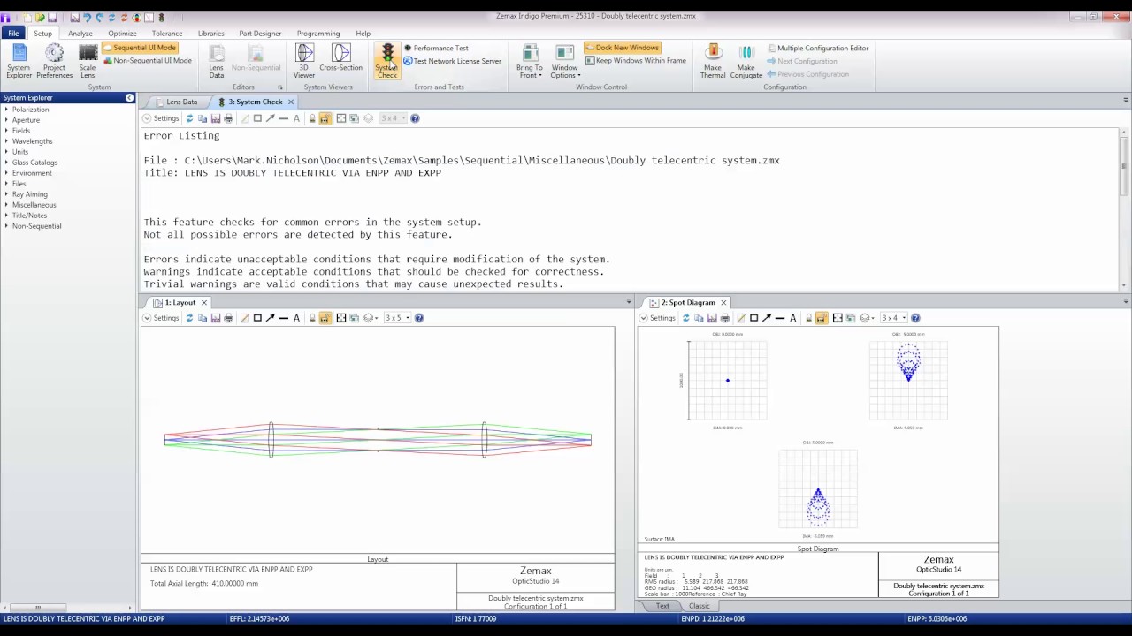1132x636 pixels.
Task: Switch to Non-Sequential UI Mode
Action: coord(147,61)
